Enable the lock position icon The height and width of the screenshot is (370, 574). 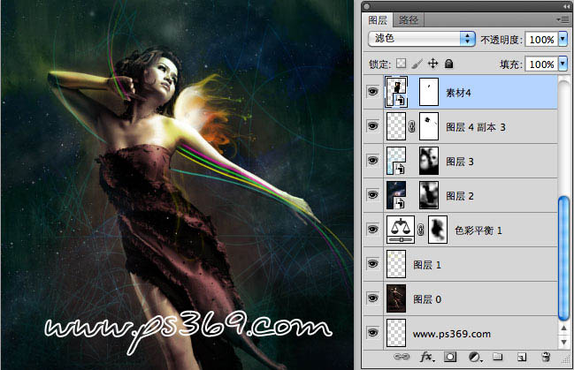click(x=432, y=64)
